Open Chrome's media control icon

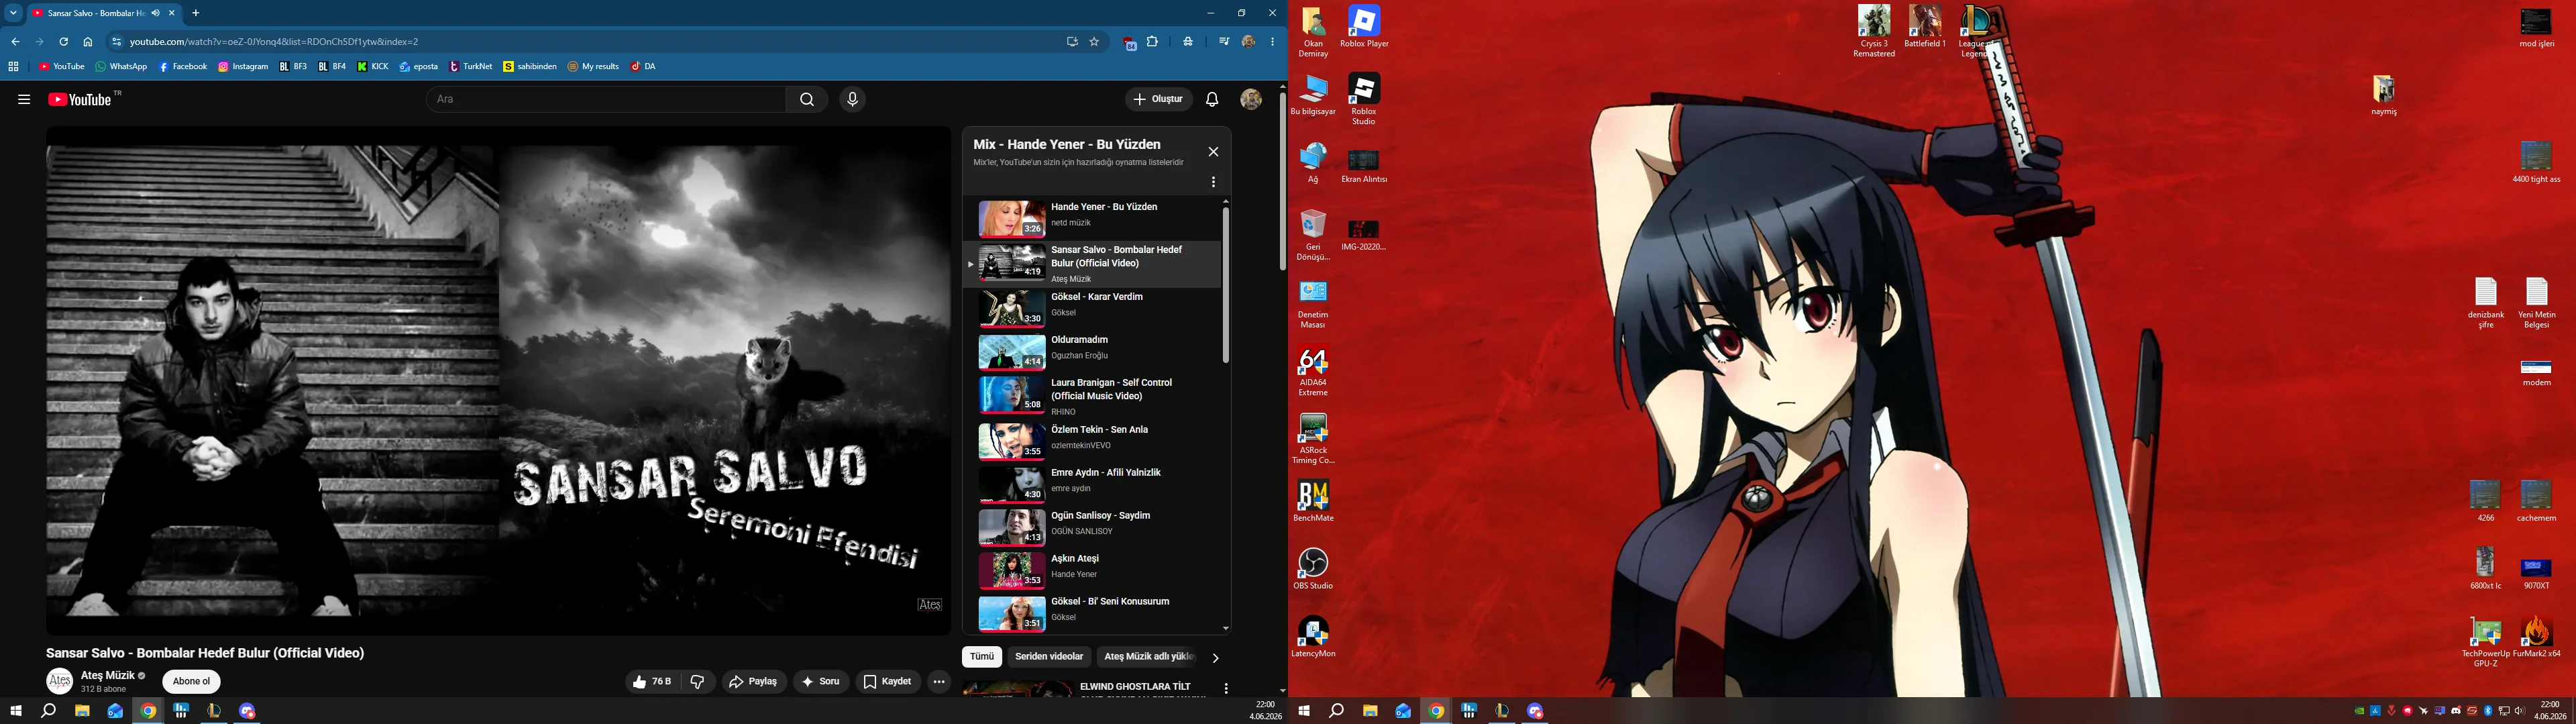click(x=1224, y=42)
